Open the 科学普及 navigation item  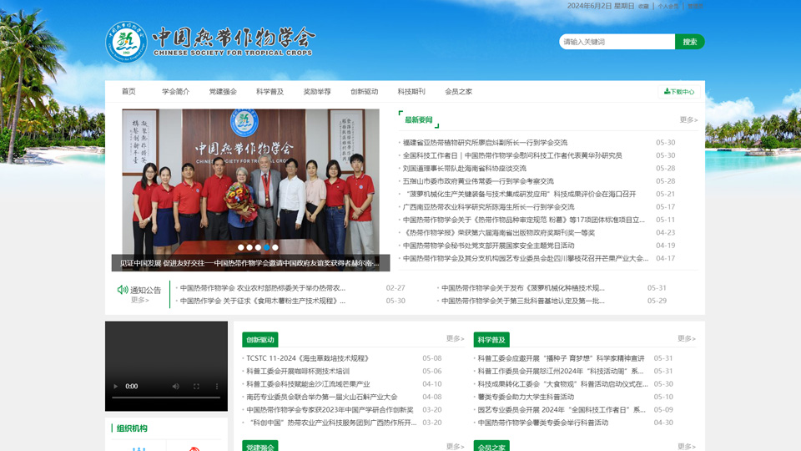point(270,92)
